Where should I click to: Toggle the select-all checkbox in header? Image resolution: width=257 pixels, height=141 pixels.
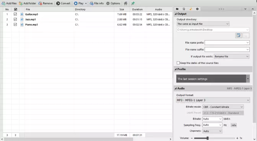click(x=16, y=9)
